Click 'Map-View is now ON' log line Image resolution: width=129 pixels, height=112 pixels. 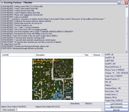click(11, 44)
